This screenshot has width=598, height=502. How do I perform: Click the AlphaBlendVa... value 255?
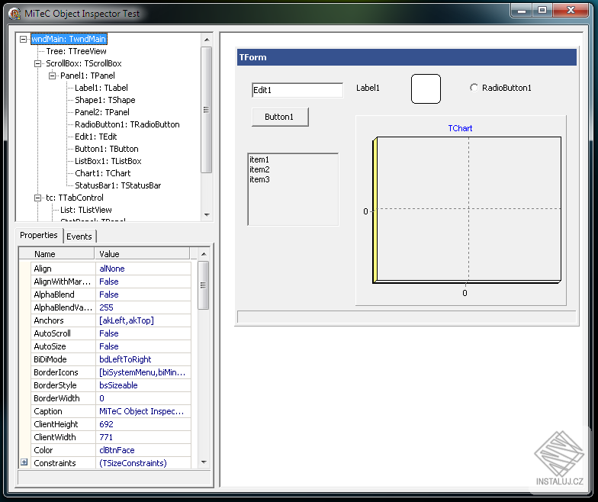(x=143, y=307)
